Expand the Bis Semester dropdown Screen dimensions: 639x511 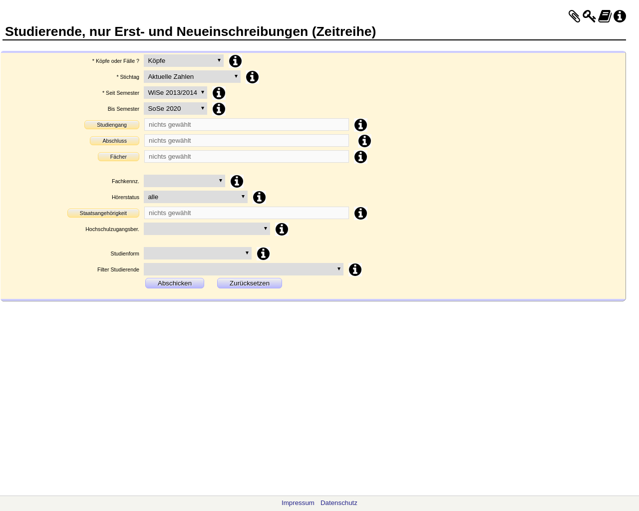[175, 109]
